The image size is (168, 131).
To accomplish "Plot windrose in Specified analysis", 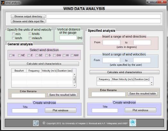I will (x=140, y=110).
